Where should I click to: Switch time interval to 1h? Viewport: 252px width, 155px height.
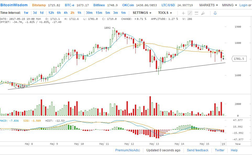(79, 13)
